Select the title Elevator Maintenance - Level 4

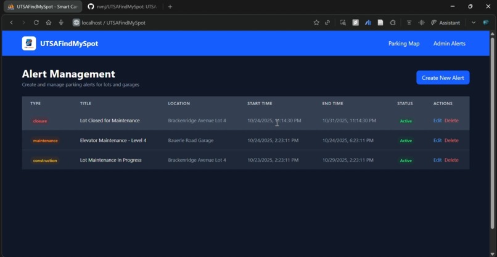113,140
